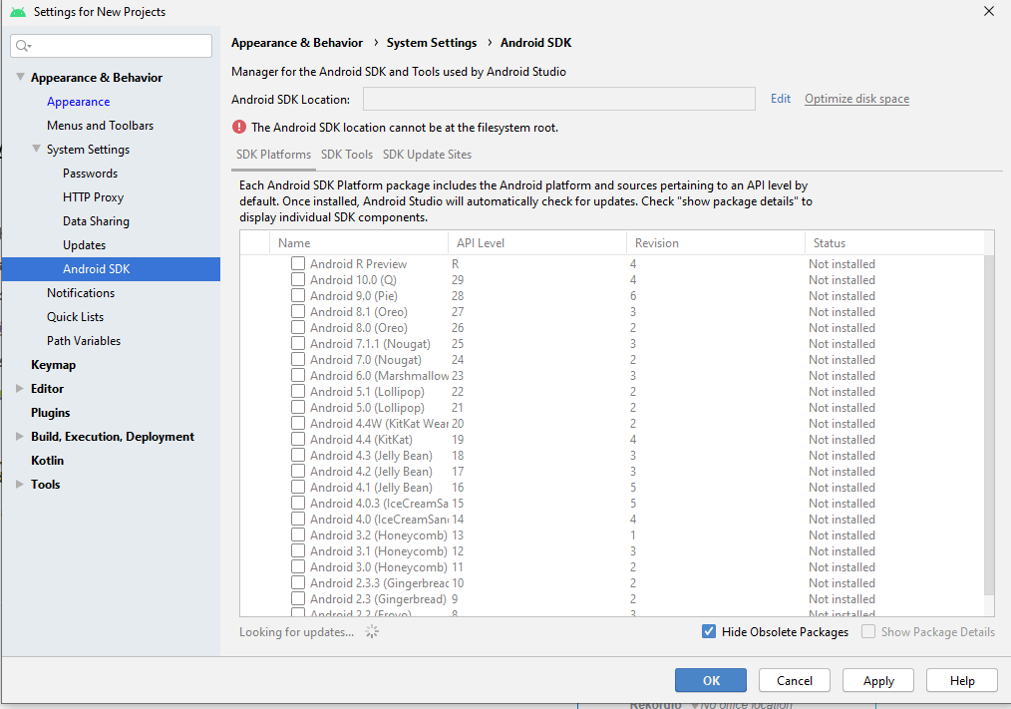Collapse the System Settings tree node
1011x709 pixels.
36,149
